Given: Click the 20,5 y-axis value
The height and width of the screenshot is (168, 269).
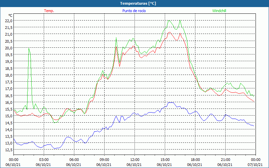Looking at the screenshot, I should tap(9, 41).
